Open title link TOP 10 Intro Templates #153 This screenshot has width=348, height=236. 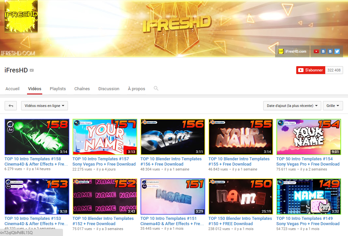click(36, 221)
